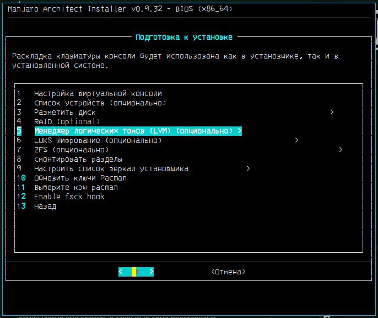Select menu entry 'Настройка виртуальной консоли'

(x=98, y=93)
